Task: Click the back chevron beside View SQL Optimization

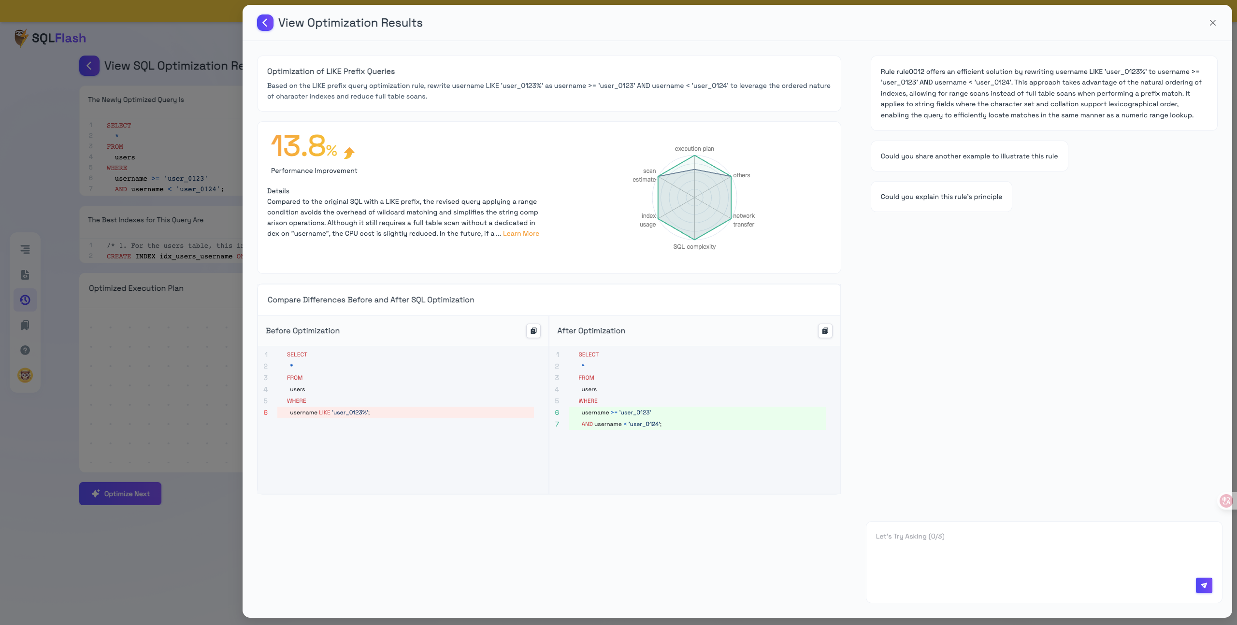Action: click(x=89, y=65)
